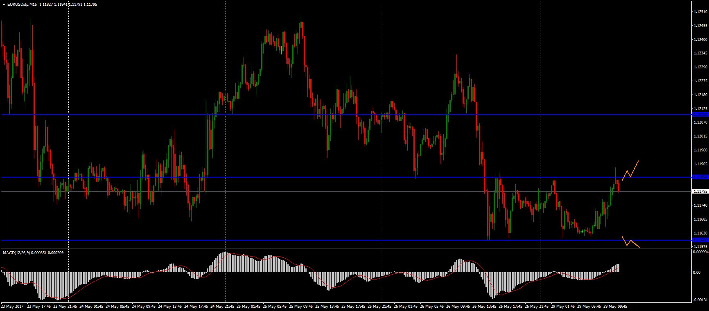
Task: Click the 0.00 level on MACD scale
Action: [696, 272]
